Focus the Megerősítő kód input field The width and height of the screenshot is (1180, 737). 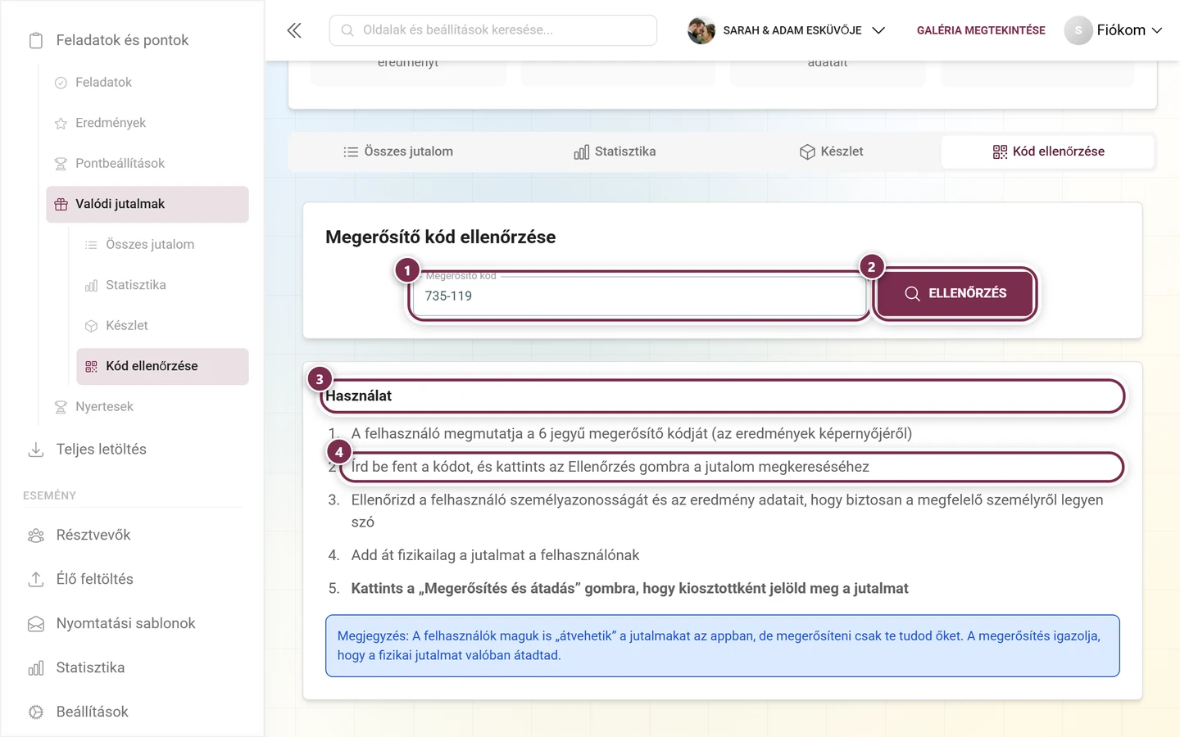tap(639, 296)
